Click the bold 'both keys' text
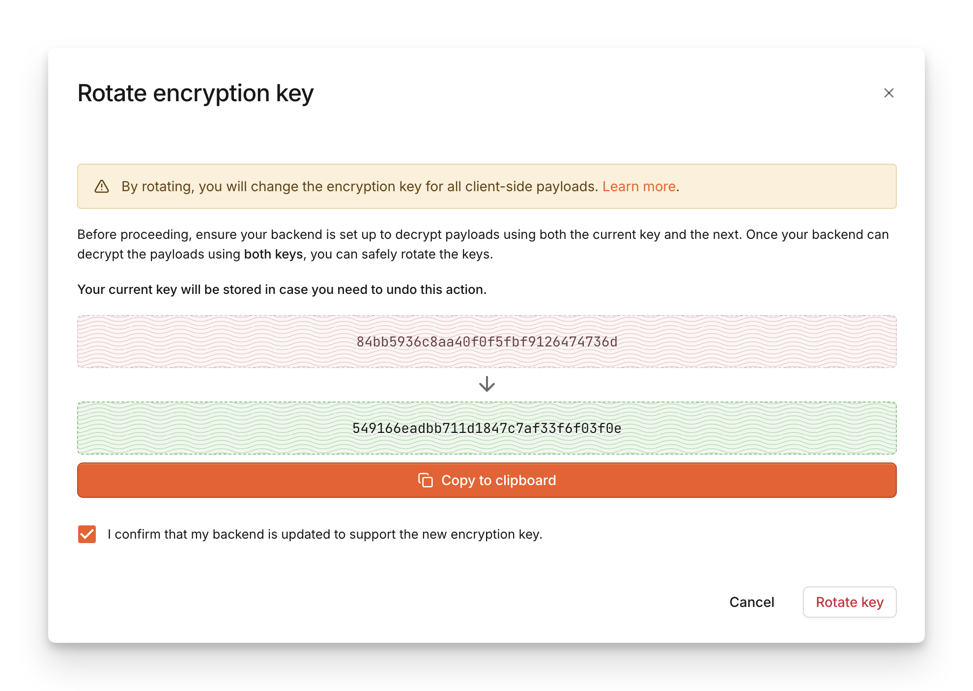 tap(273, 254)
